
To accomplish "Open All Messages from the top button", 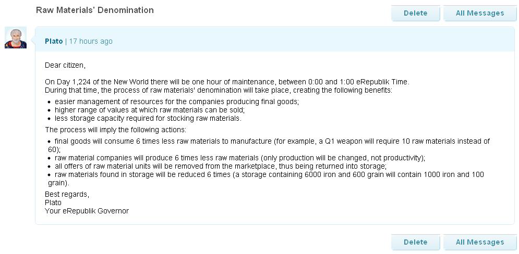I will point(479,13).
